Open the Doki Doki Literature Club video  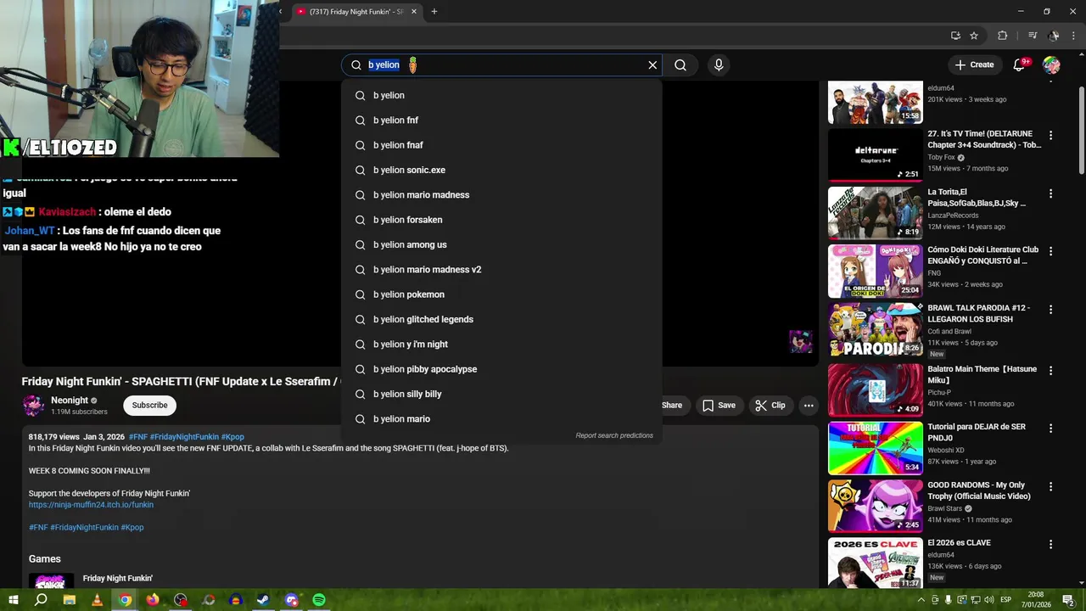875,272
